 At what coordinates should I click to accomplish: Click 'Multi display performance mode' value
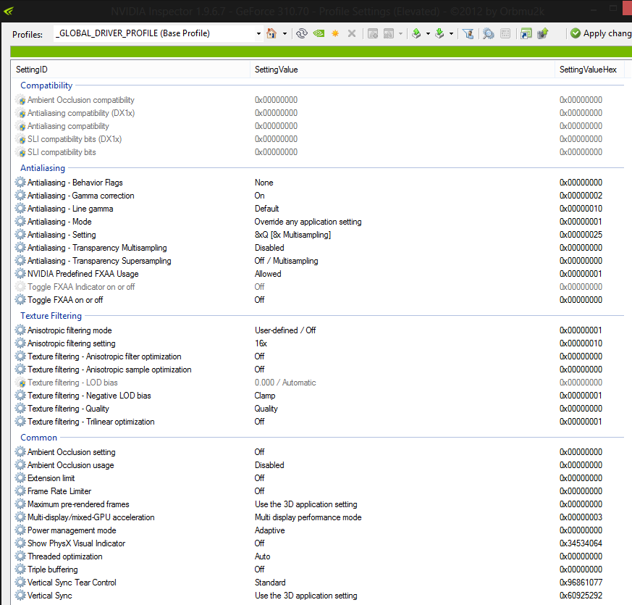[x=308, y=517]
